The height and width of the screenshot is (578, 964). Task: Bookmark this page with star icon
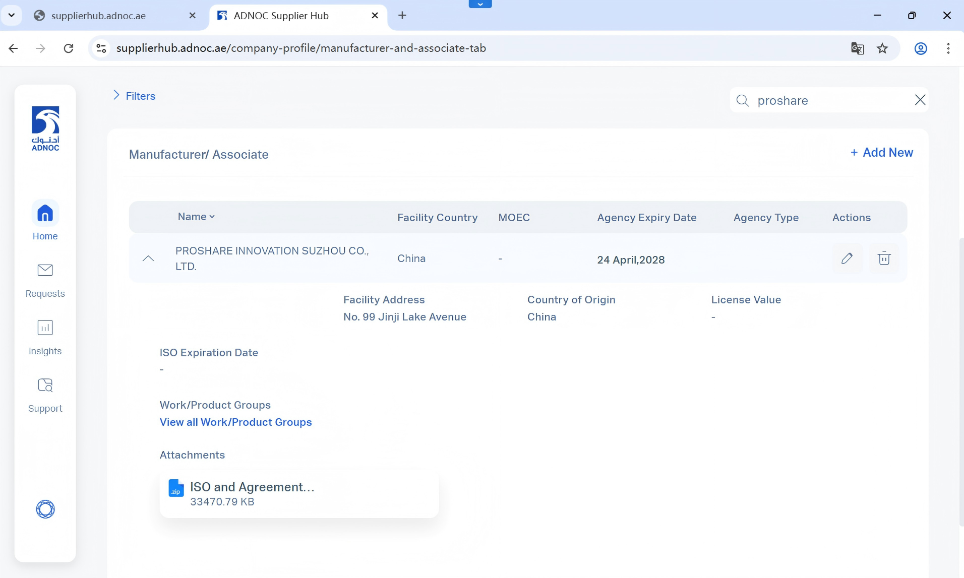[882, 48]
